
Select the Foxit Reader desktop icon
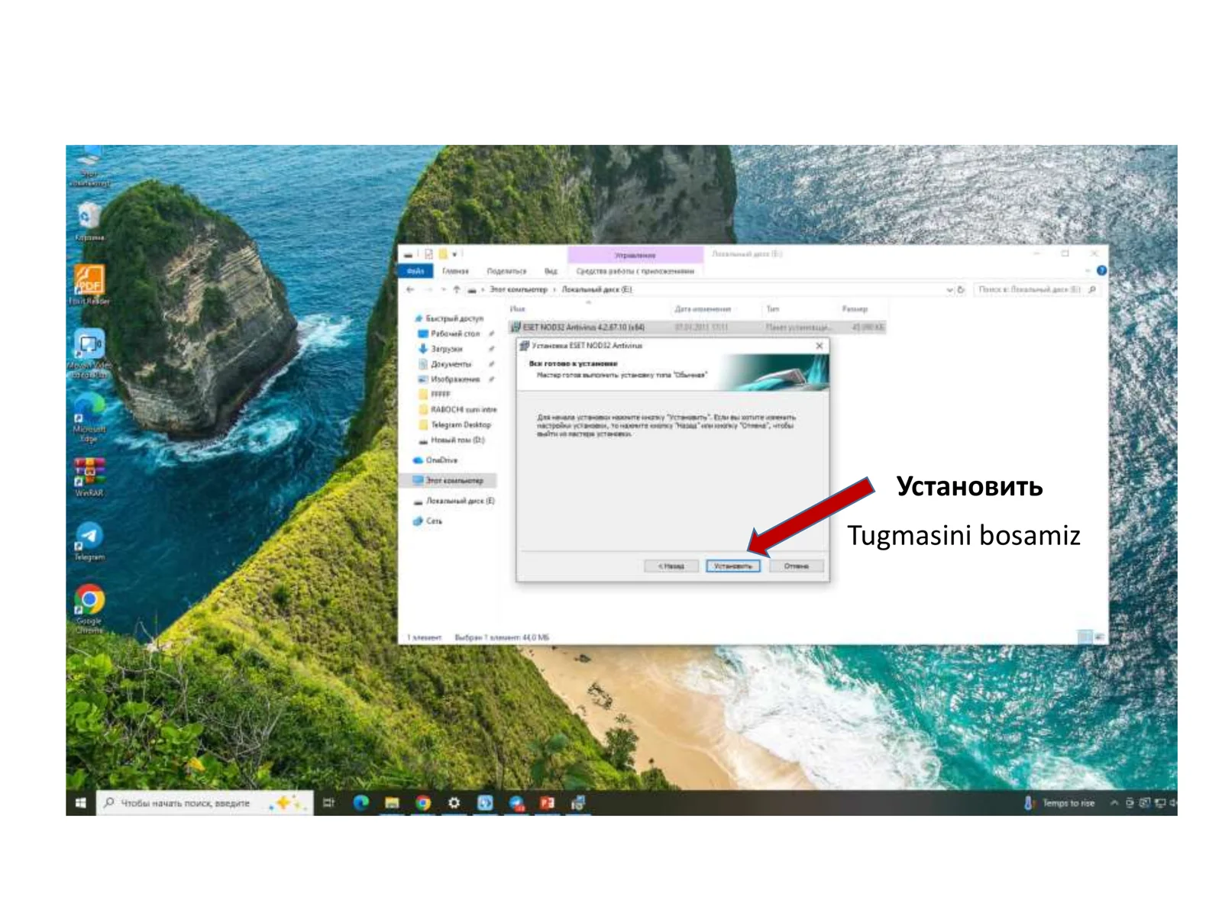(89, 285)
